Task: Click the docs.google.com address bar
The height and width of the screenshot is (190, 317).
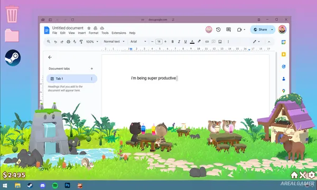Action: 157,20
